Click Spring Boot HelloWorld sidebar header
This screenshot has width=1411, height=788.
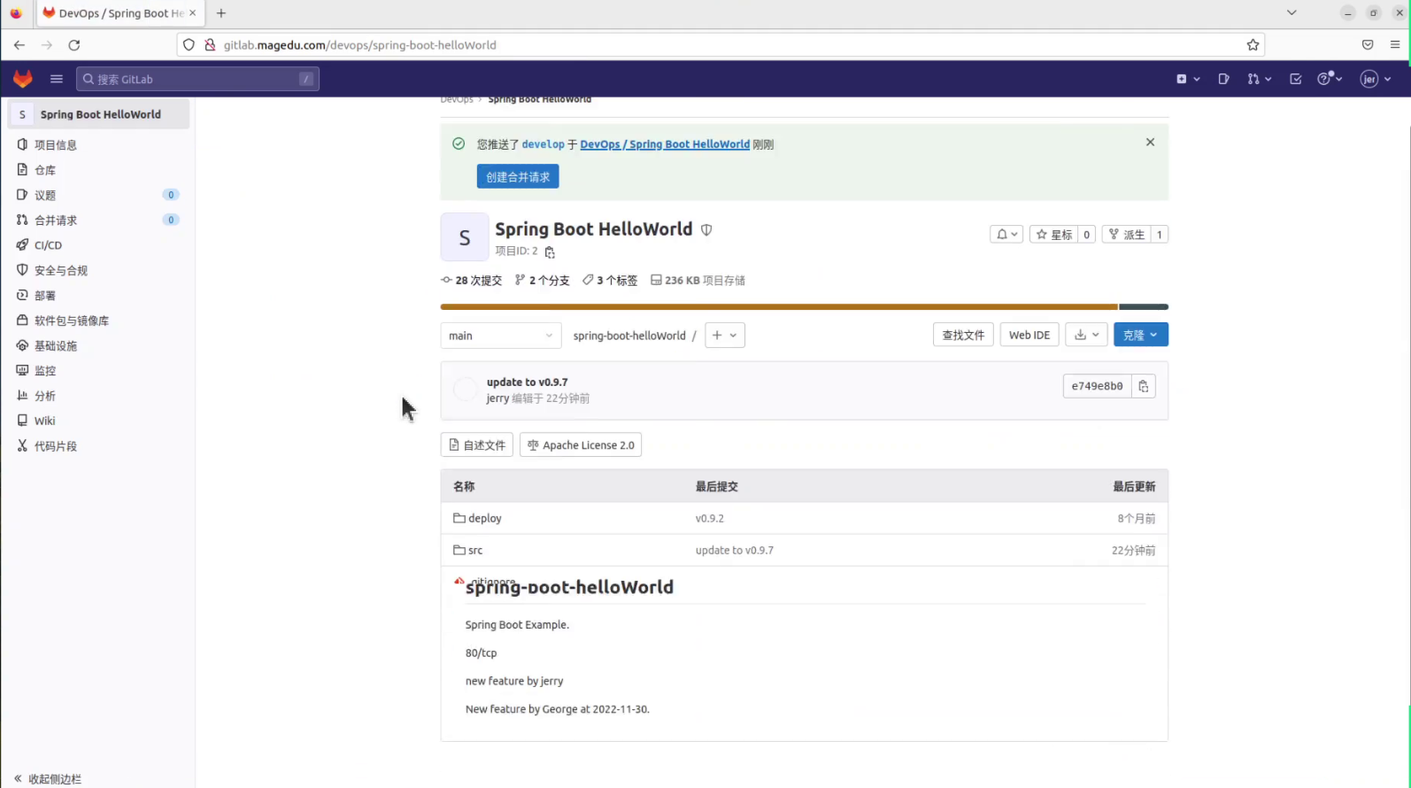[x=98, y=114]
